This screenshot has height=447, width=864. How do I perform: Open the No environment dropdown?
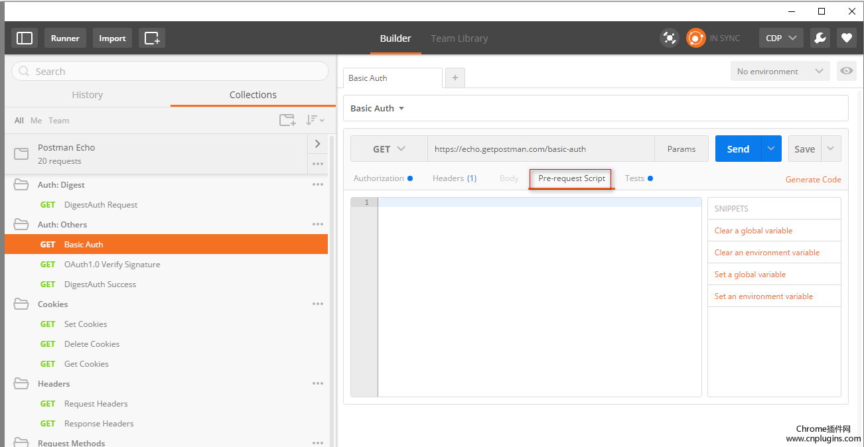[780, 71]
